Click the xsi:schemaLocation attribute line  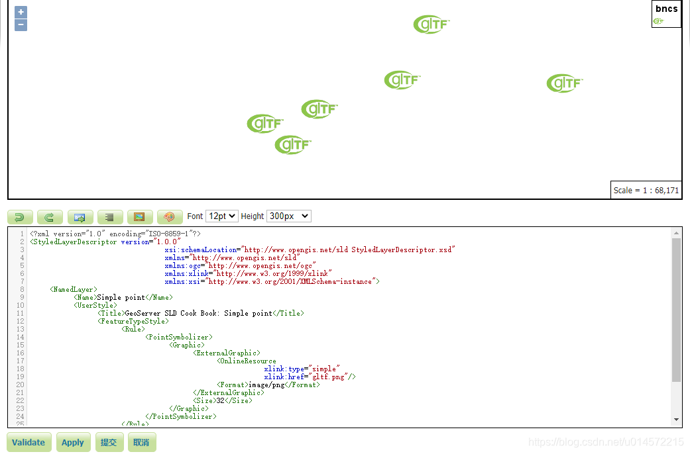point(310,250)
